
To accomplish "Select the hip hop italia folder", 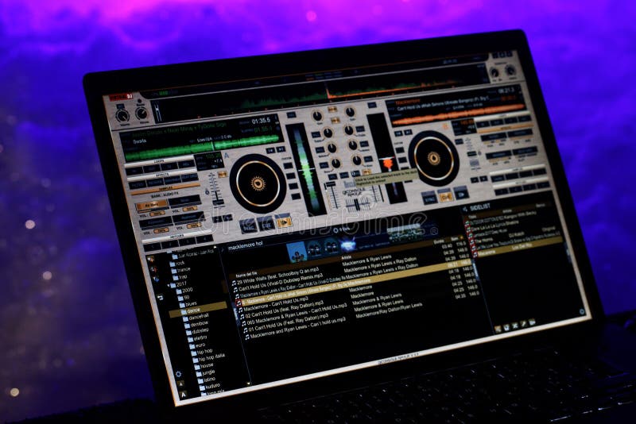I will [x=209, y=358].
